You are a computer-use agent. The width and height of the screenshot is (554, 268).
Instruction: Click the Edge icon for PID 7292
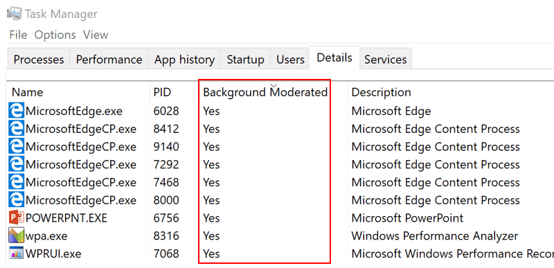pyautogui.click(x=16, y=164)
